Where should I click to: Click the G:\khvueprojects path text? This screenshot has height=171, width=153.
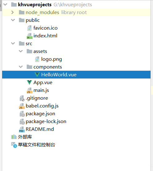point(73,5)
